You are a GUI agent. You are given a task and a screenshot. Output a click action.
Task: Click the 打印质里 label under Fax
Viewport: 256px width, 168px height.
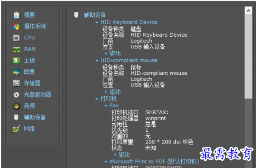click(122, 142)
